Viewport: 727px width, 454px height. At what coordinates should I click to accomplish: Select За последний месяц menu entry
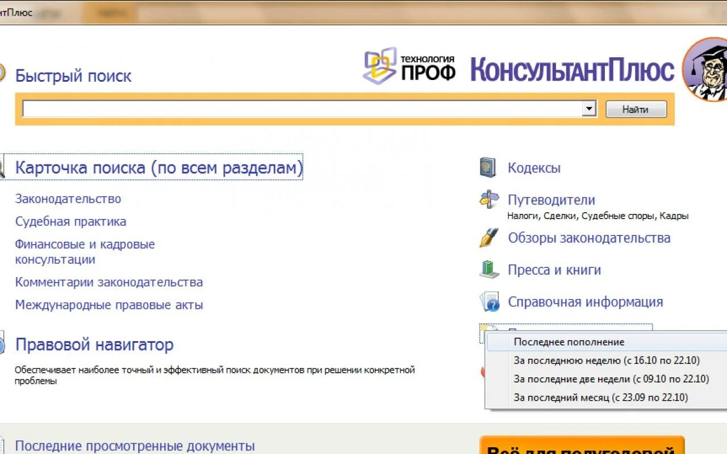[x=607, y=398]
